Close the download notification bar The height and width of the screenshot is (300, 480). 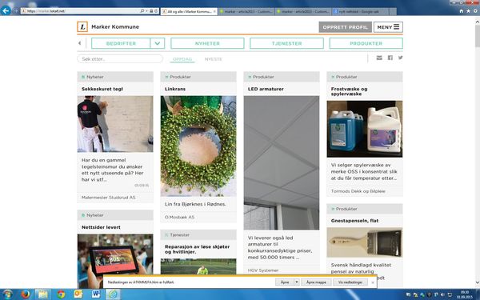[373, 282]
